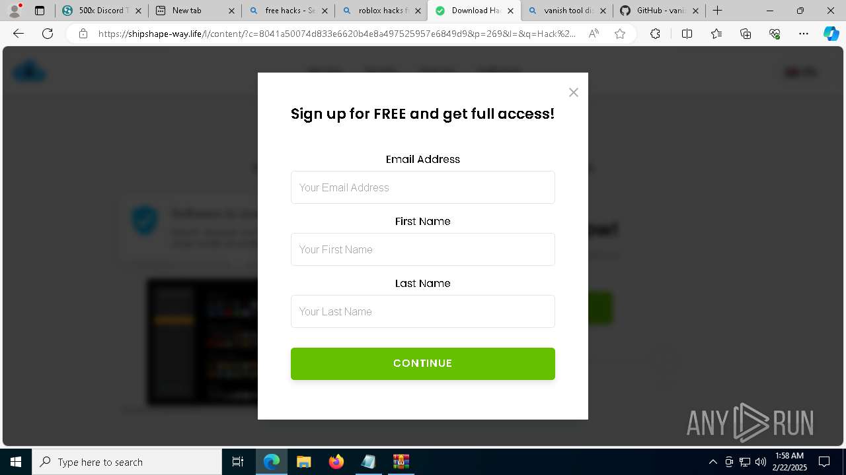Close the sign-up popup with the X
The width and height of the screenshot is (846, 475).
coord(574,92)
